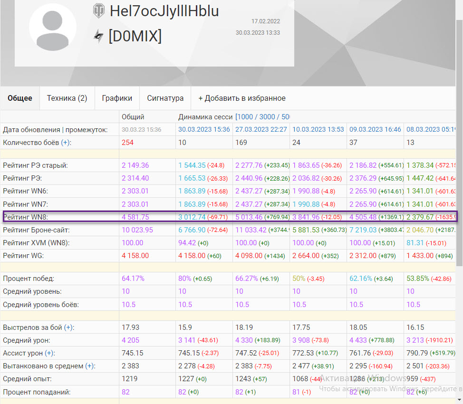Click the World of Tanks logo icon
Viewport: 463px width, 404px height.
(x=98, y=11)
